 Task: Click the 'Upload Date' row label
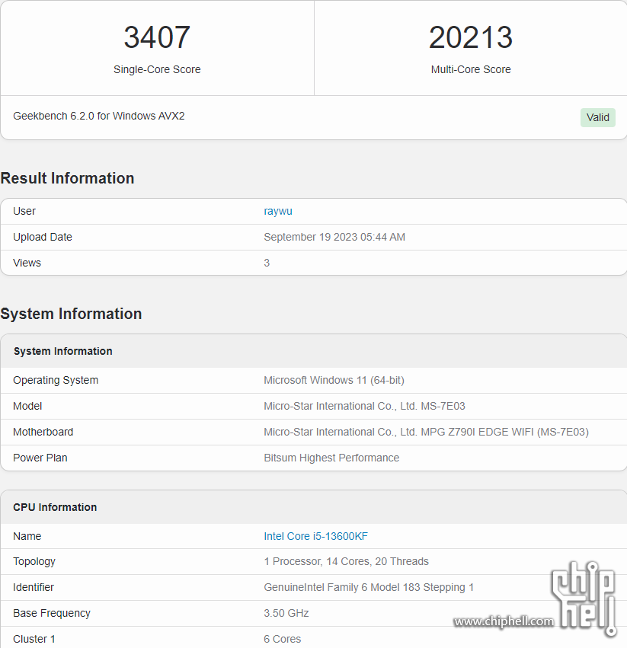point(43,237)
